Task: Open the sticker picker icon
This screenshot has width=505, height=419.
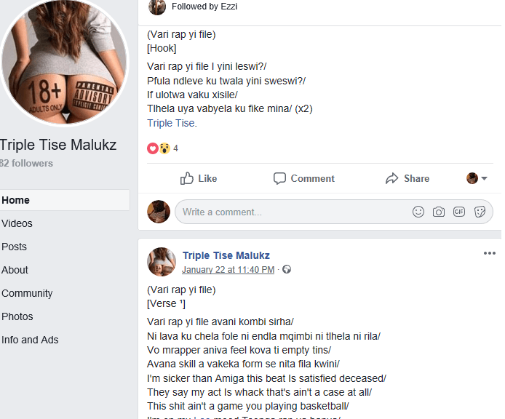Action: (480, 212)
